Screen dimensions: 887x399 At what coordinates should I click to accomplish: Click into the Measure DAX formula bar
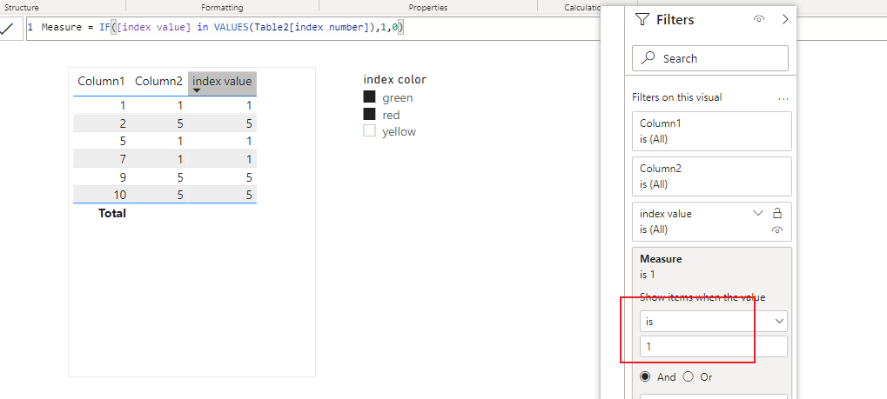[x=314, y=29]
